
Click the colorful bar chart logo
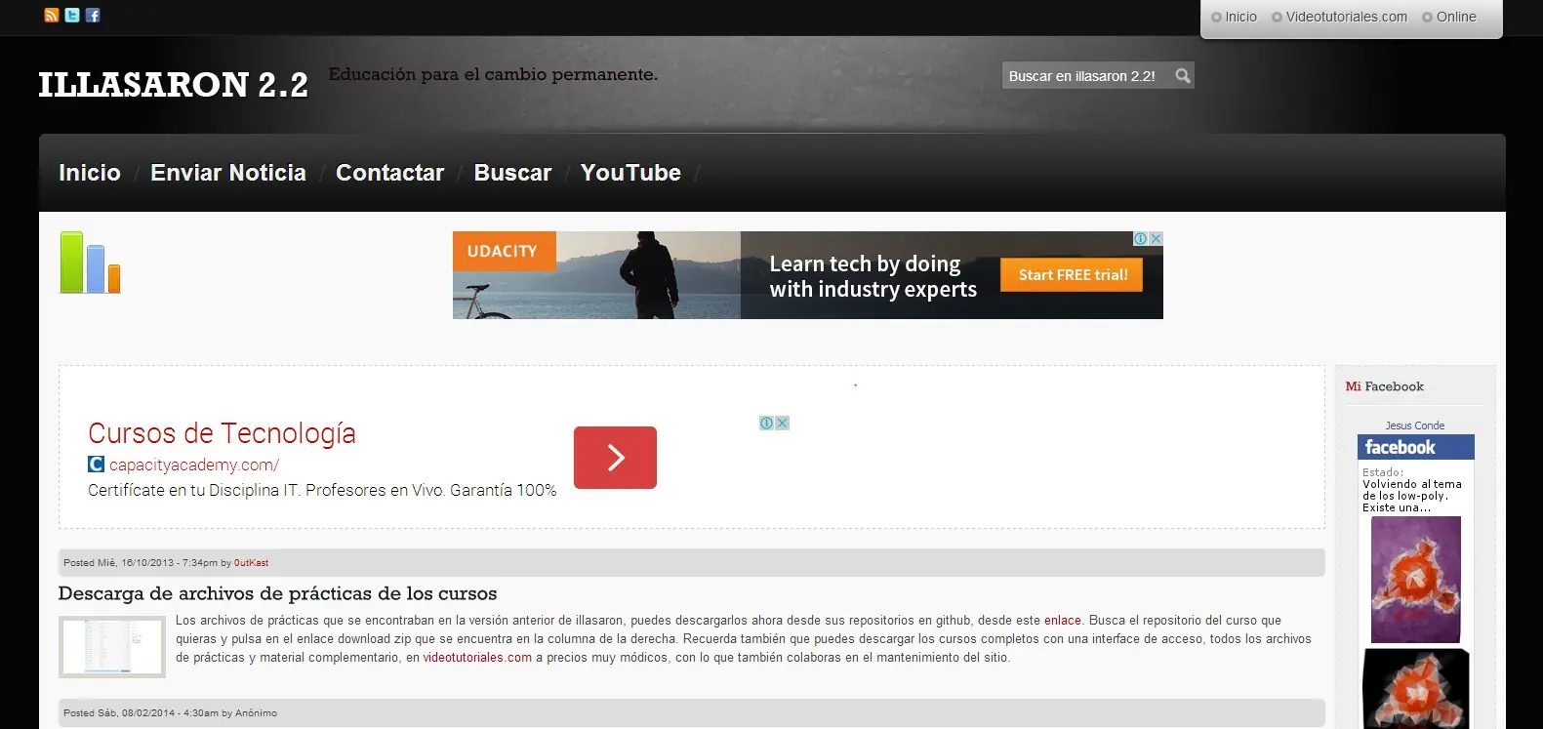(x=90, y=263)
